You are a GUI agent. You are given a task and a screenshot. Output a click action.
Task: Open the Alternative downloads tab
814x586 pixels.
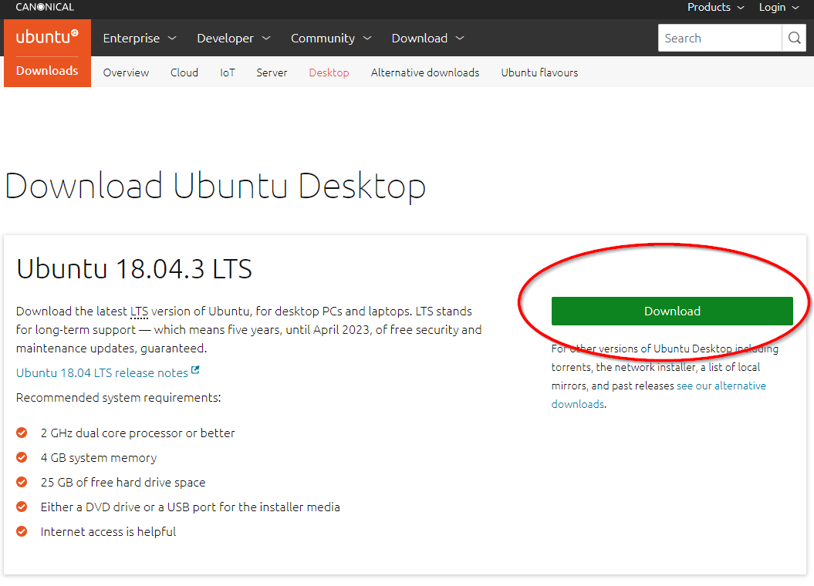click(x=424, y=72)
